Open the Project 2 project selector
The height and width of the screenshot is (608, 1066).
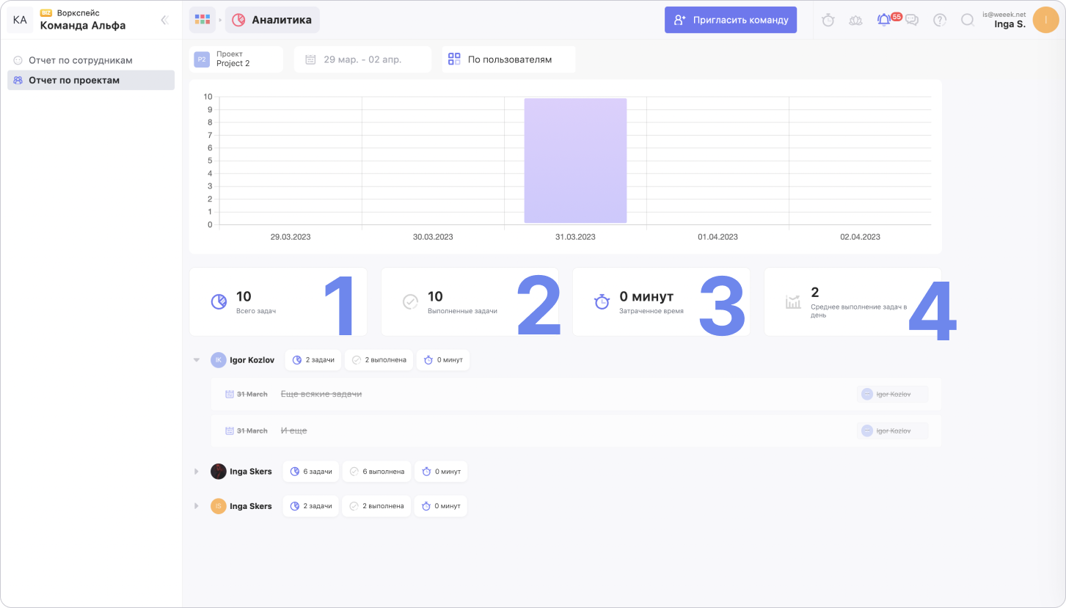click(x=236, y=59)
